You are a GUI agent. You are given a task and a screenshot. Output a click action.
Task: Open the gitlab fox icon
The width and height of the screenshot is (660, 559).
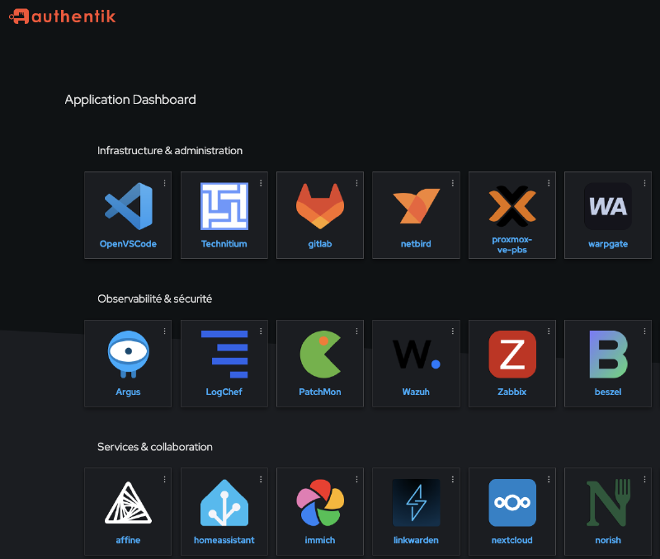(x=320, y=206)
